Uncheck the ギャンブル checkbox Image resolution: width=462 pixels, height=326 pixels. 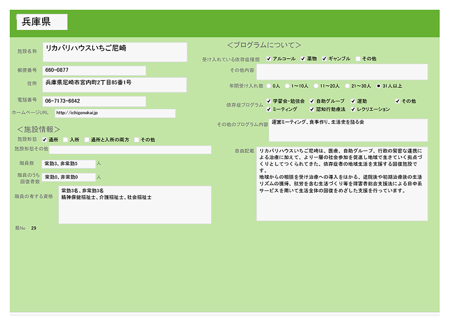point(324,59)
